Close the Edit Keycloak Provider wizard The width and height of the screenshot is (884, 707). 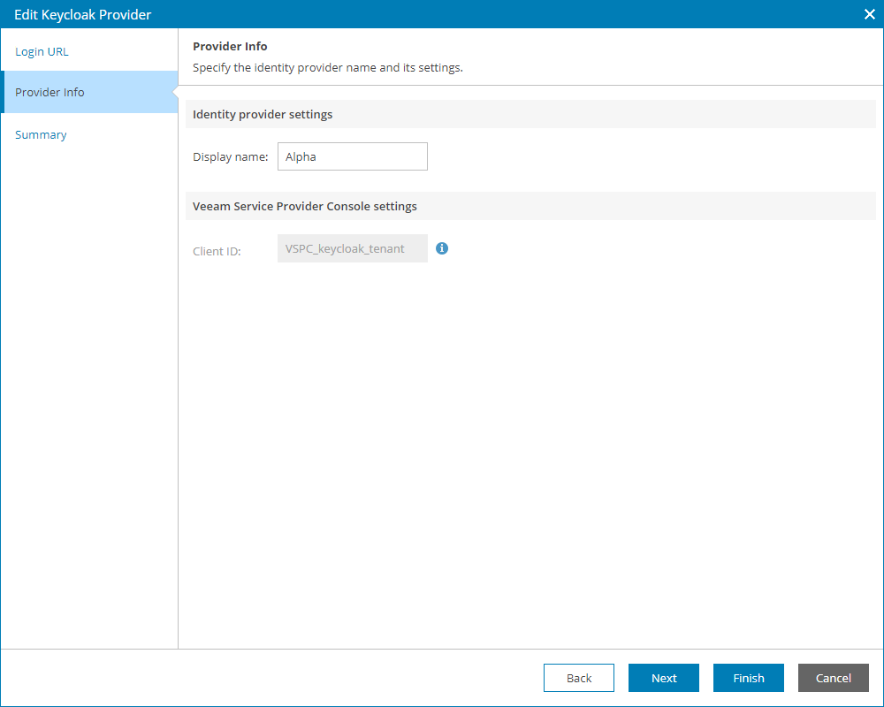869,14
